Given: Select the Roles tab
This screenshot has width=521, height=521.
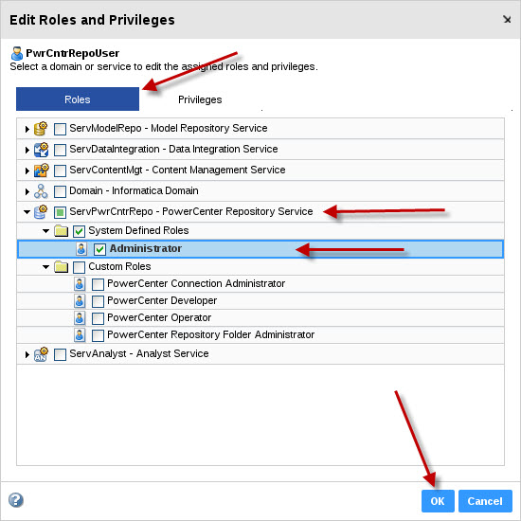Looking at the screenshot, I should 78,99.
